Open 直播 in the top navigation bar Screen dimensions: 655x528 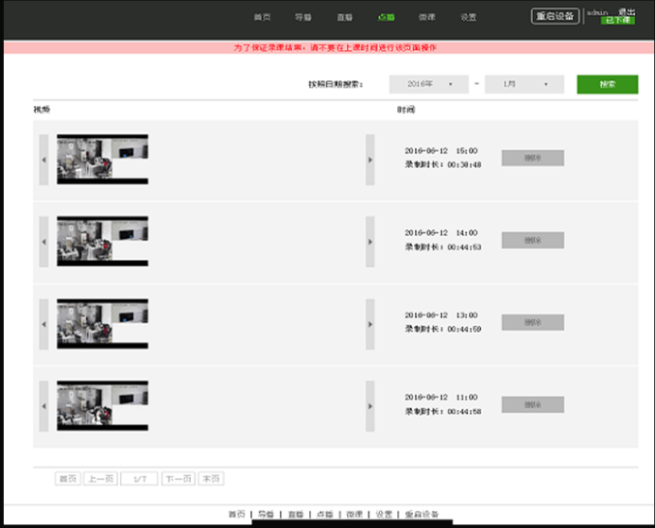[x=345, y=17]
